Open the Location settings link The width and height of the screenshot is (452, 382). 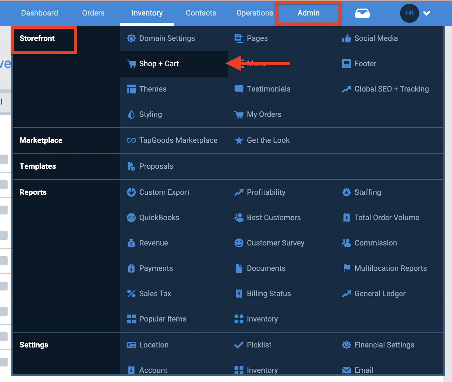coord(154,345)
